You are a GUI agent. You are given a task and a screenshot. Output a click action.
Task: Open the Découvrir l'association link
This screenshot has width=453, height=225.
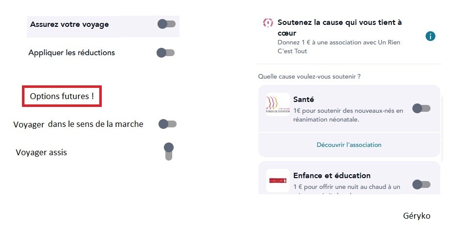tap(349, 145)
